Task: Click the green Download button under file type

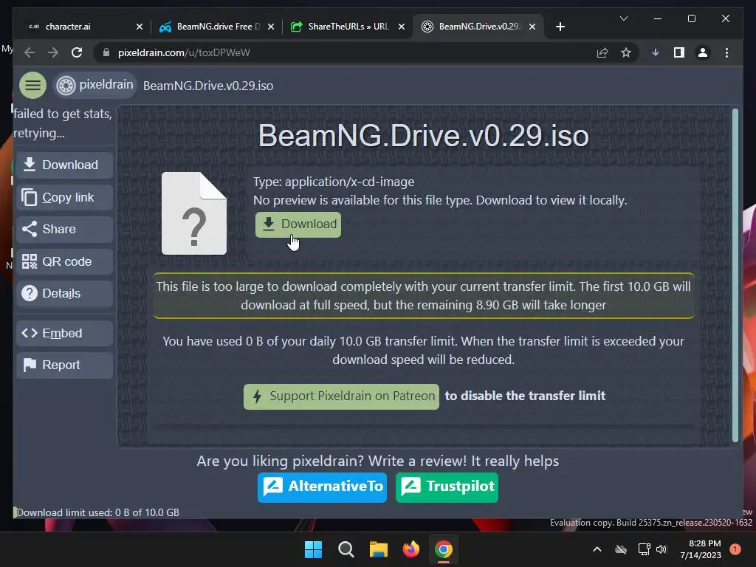Action: coord(298,224)
